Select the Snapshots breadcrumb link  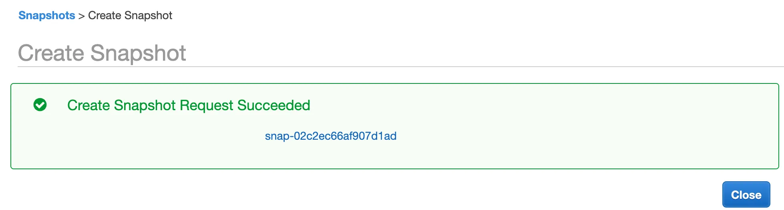(x=46, y=16)
